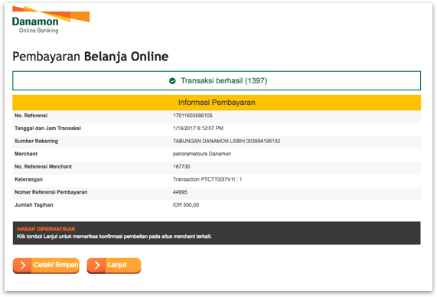Screen dimensions: 437x297
Task: Click the merchant reference value 167730
Action: tap(181, 167)
